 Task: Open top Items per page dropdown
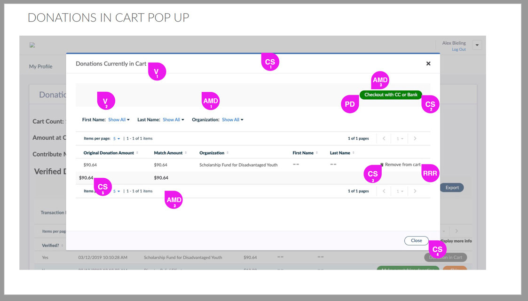tap(117, 139)
